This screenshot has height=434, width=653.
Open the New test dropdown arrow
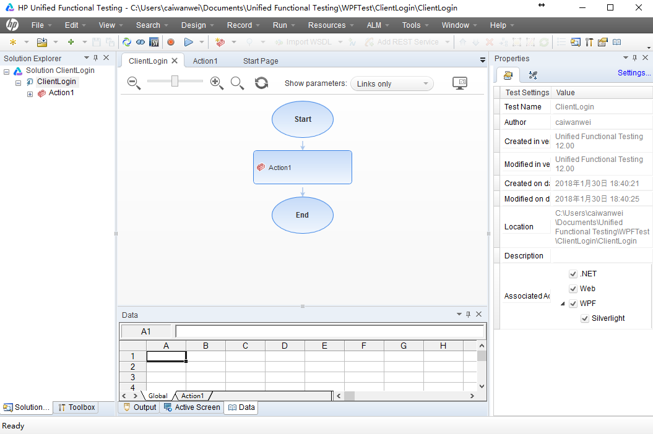pos(26,42)
